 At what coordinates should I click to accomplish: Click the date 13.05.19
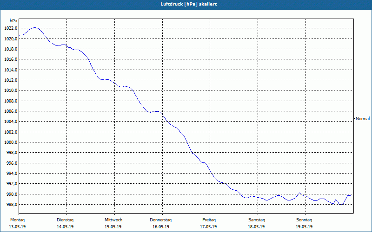coord(17,227)
